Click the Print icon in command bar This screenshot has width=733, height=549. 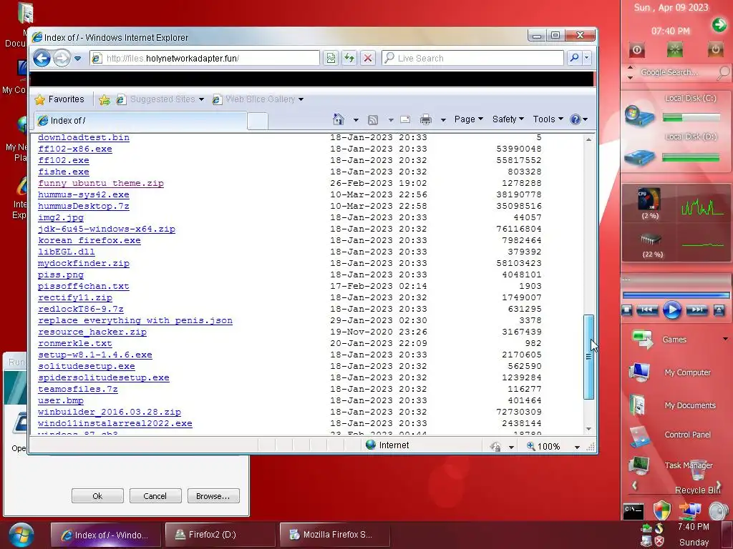click(x=425, y=120)
